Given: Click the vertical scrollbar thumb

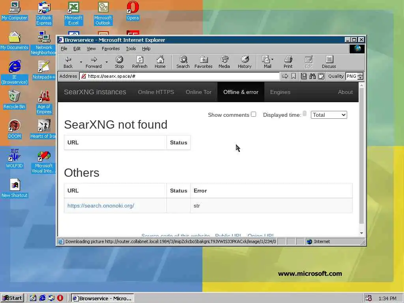Looking at the screenshot, I should coord(361,155).
